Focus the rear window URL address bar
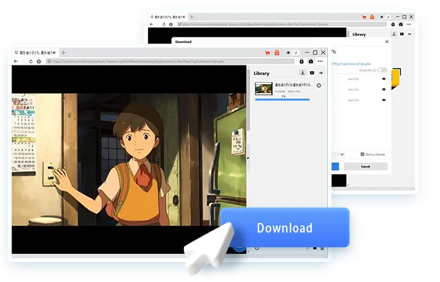Viewport: 440px width, 282px height. pos(282,24)
